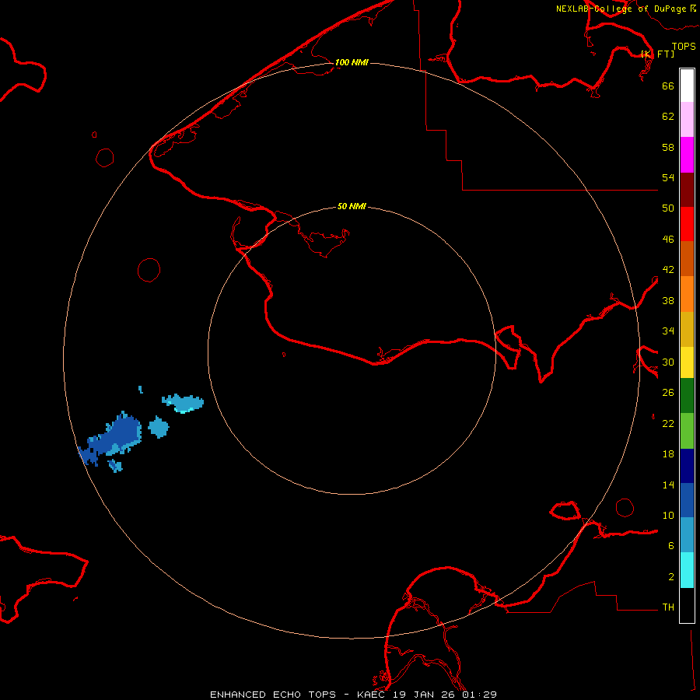Click the large dark blue radar echo
This screenshot has height=700, width=700.
click(117, 436)
